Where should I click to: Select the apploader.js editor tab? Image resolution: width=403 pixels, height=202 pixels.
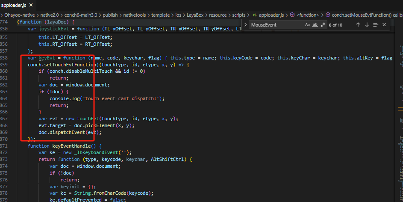(14, 6)
